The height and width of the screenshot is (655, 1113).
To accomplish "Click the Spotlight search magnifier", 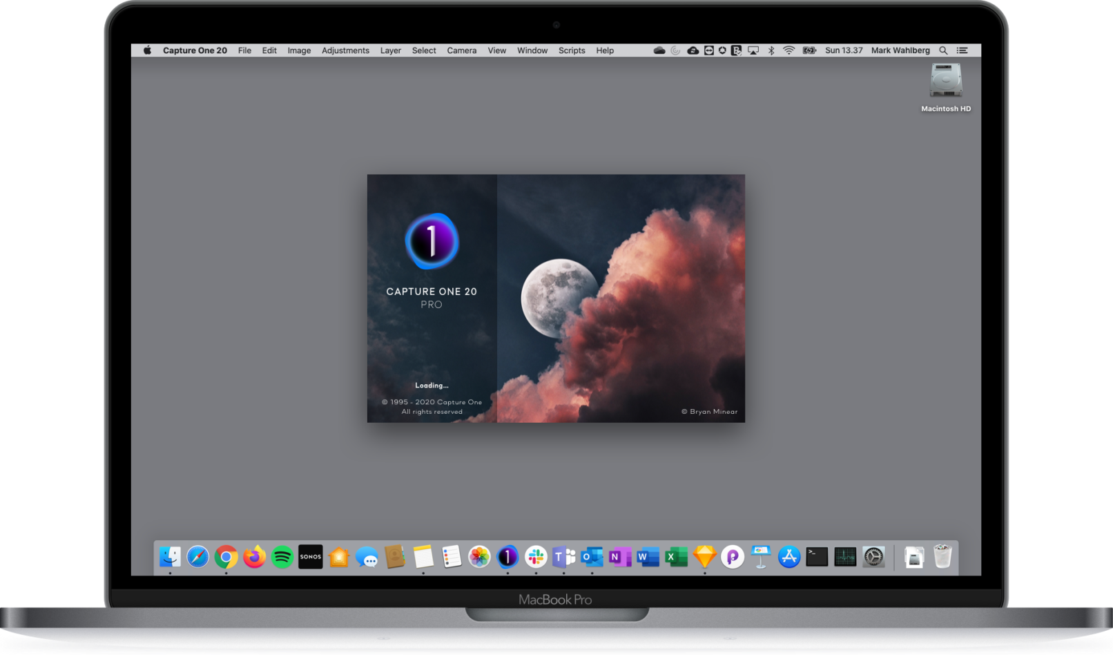I will [943, 50].
